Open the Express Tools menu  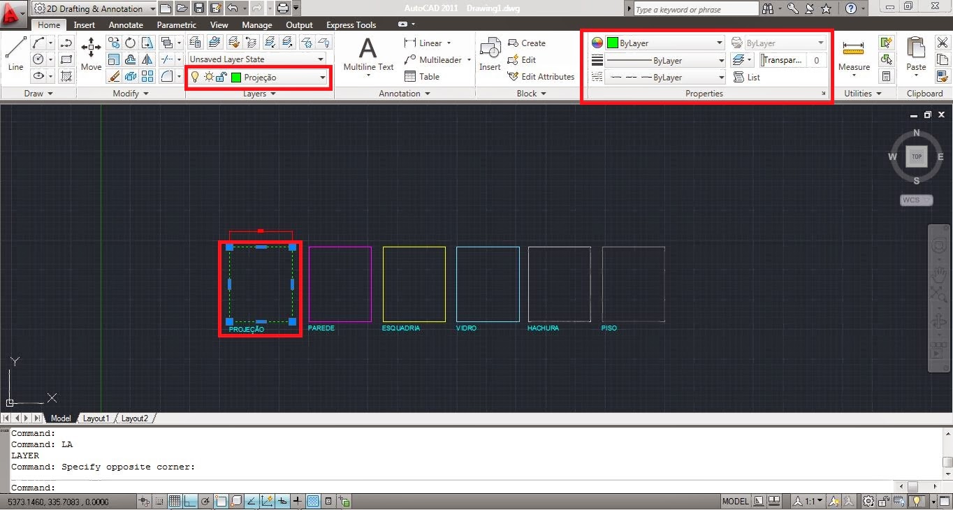click(351, 24)
